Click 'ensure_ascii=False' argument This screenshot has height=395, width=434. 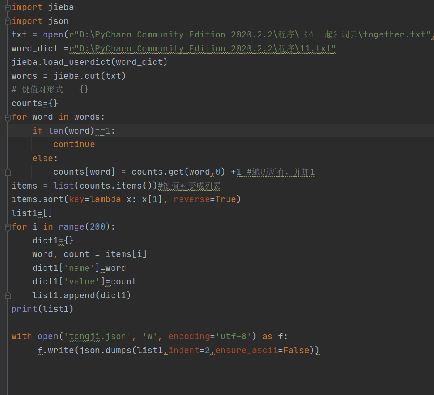click(x=262, y=350)
